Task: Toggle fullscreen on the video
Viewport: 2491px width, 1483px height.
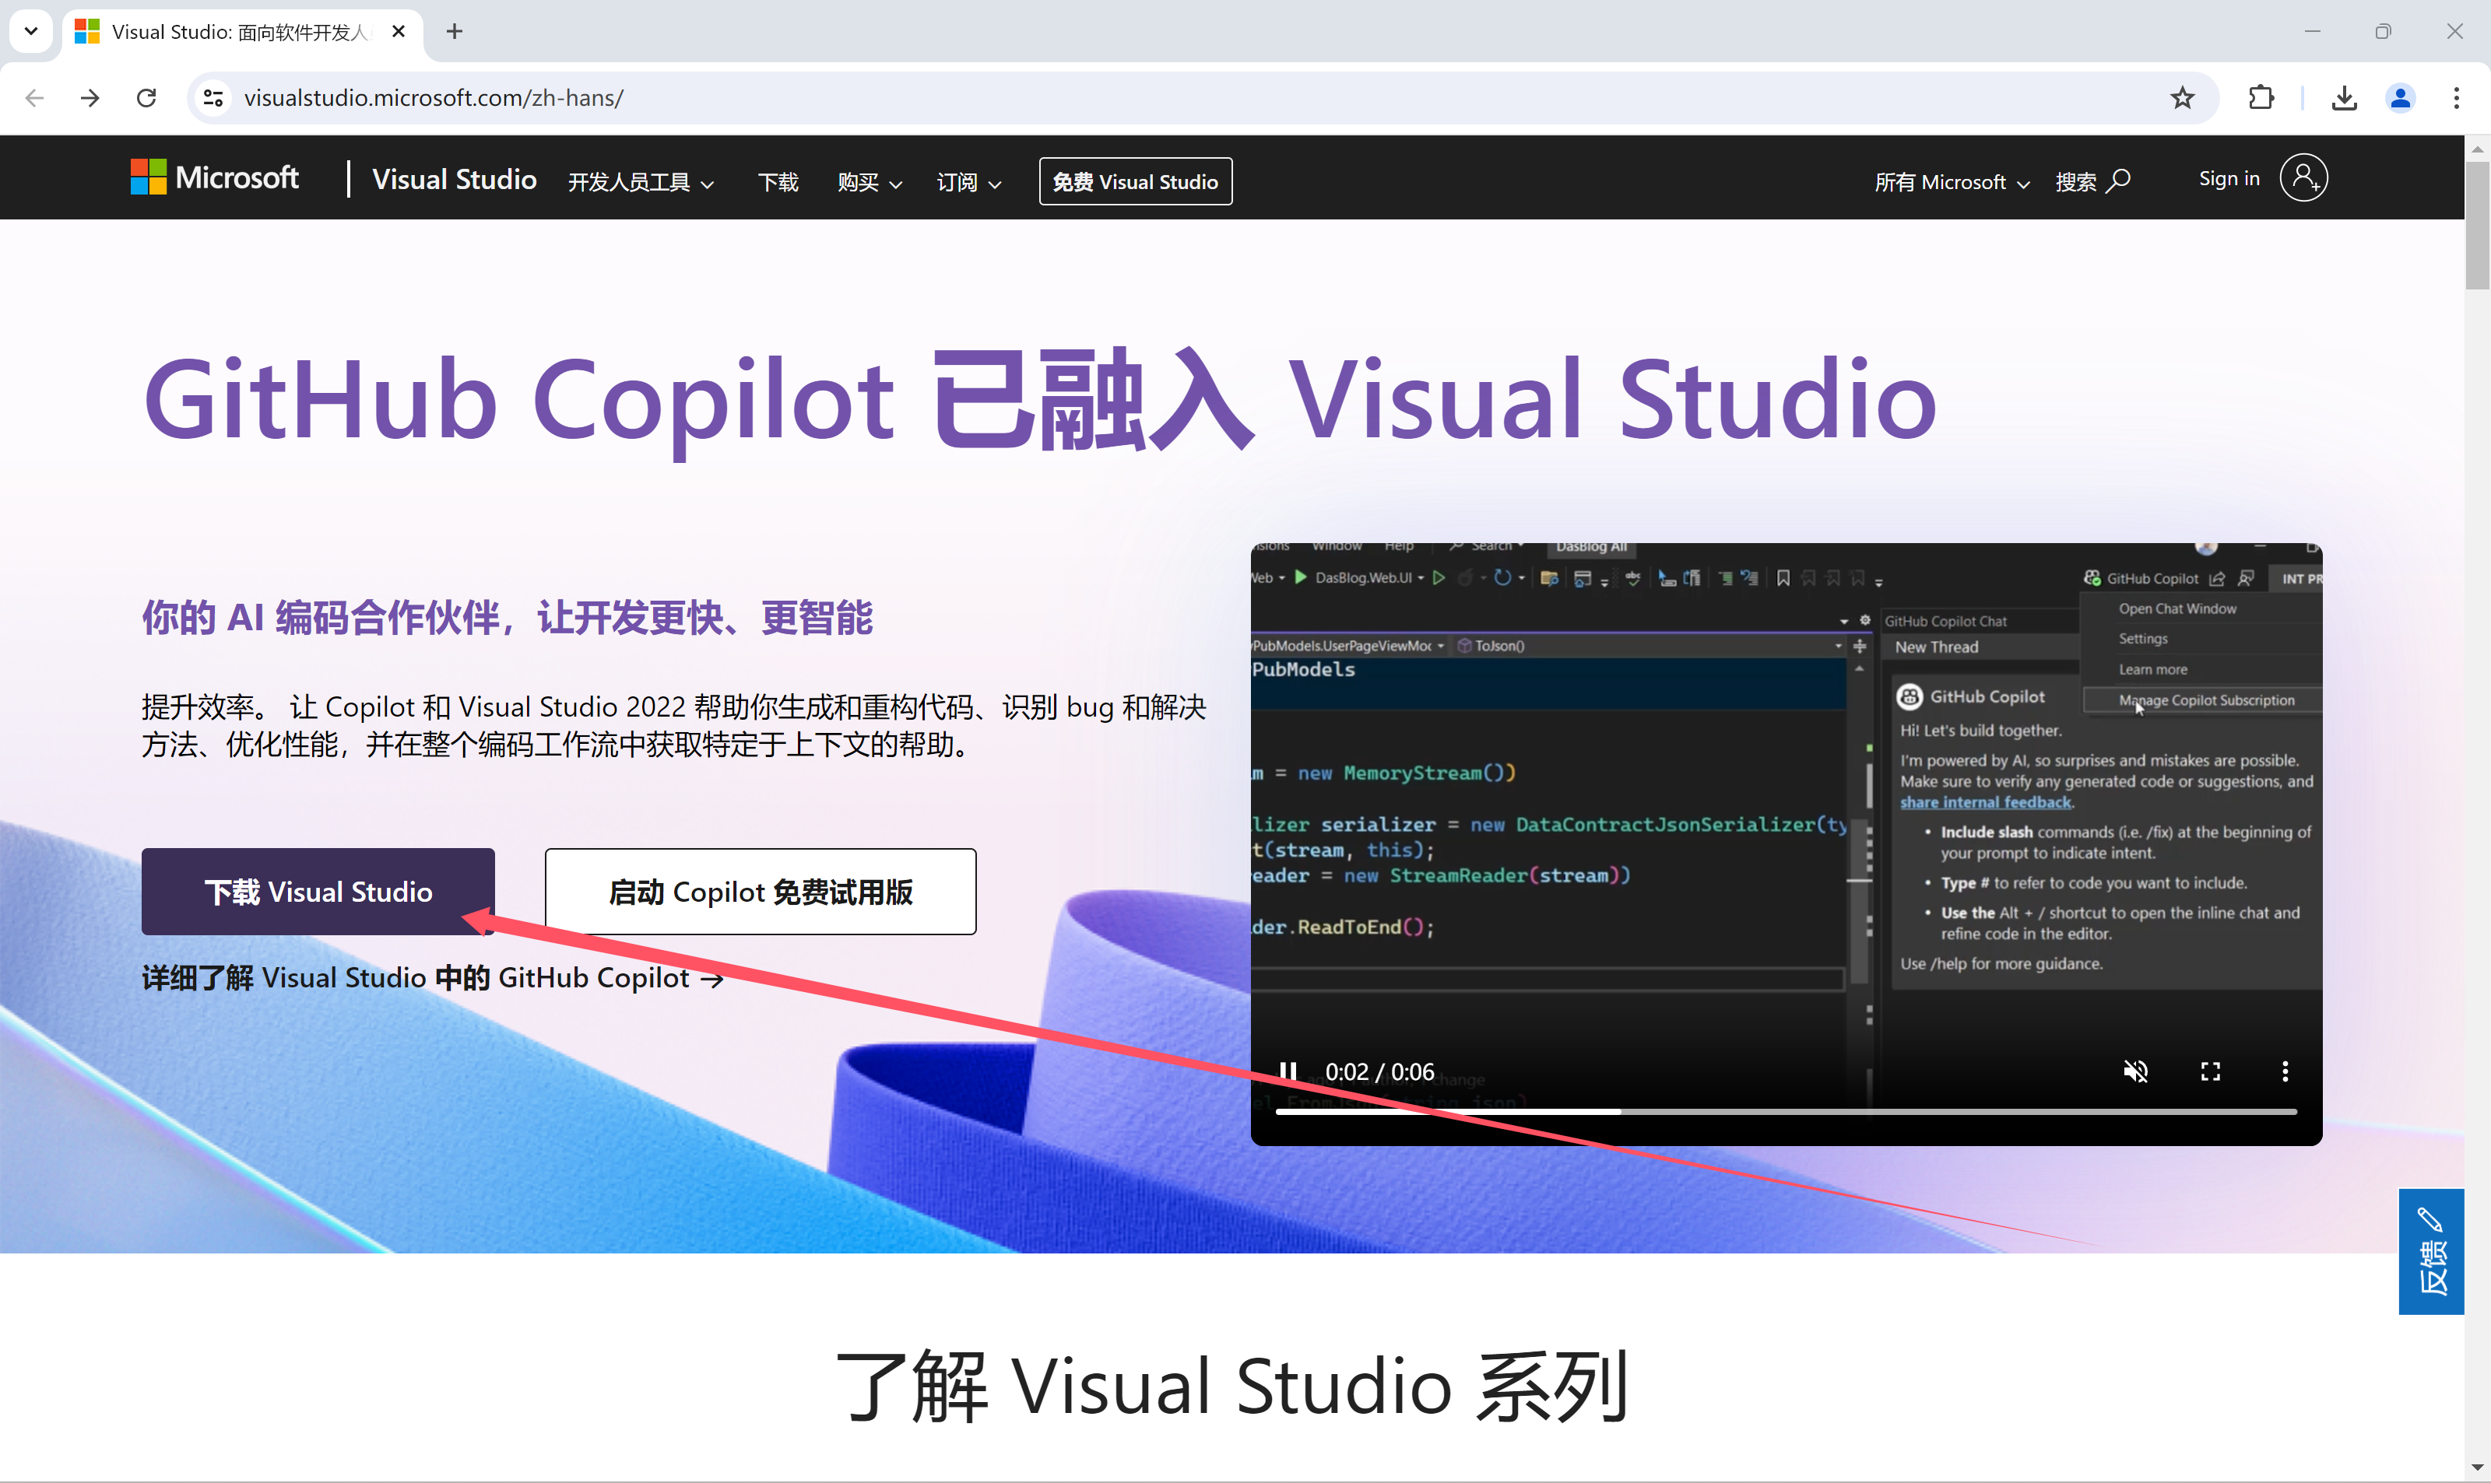Action: point(2211,1071)
